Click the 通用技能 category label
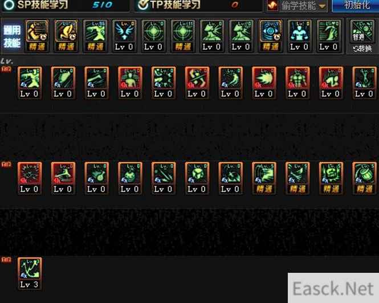 (12, 36)
